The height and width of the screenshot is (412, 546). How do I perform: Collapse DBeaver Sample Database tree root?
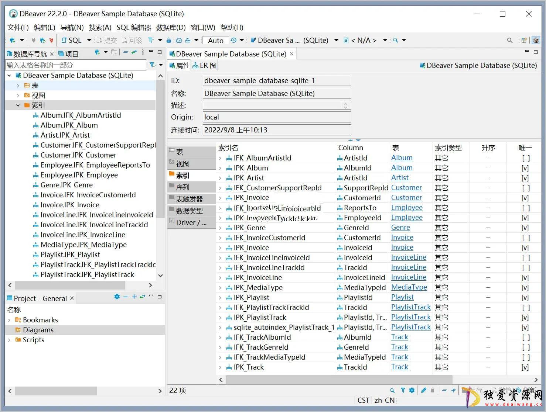[x=9, y=75]
